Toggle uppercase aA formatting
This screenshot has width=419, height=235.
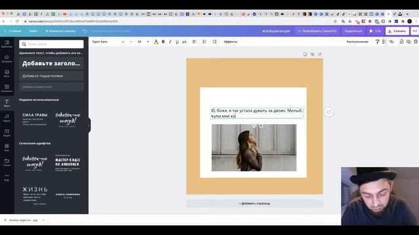(184, 42)
